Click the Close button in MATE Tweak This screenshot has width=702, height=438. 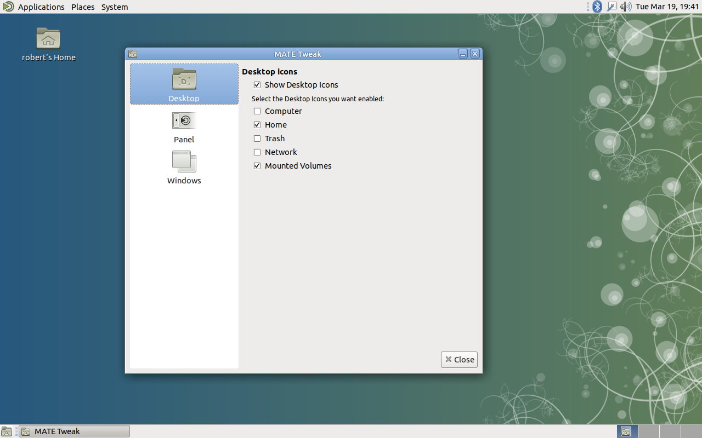pyautogui.click(x=459, y=360)
